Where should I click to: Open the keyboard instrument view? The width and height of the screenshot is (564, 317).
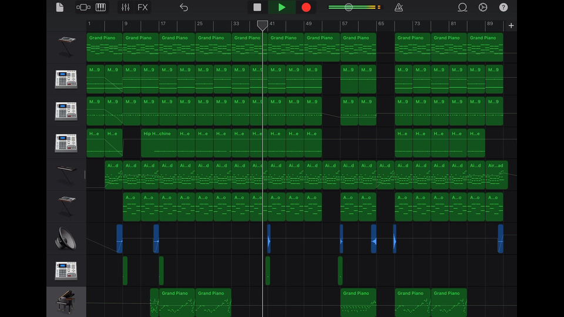pos(100,8)
